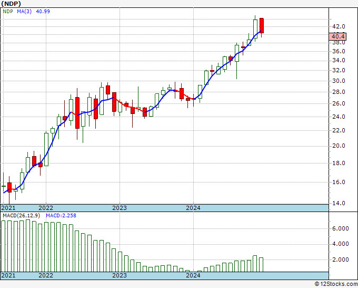Viewport: 358px width, 288px height.
Task: Select the 34.0 price axis label
Action: (339, 61)
